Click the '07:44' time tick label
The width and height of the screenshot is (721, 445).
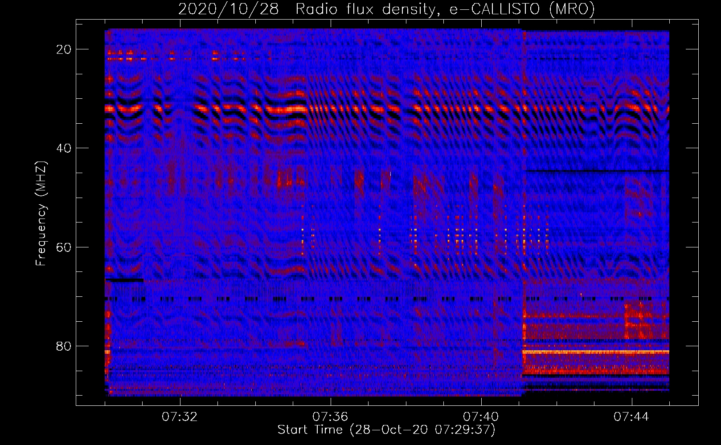point(631,417)
